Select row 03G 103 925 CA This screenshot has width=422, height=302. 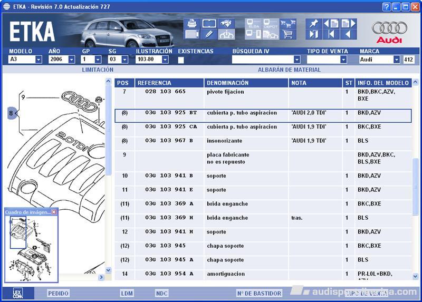[263, 130]
